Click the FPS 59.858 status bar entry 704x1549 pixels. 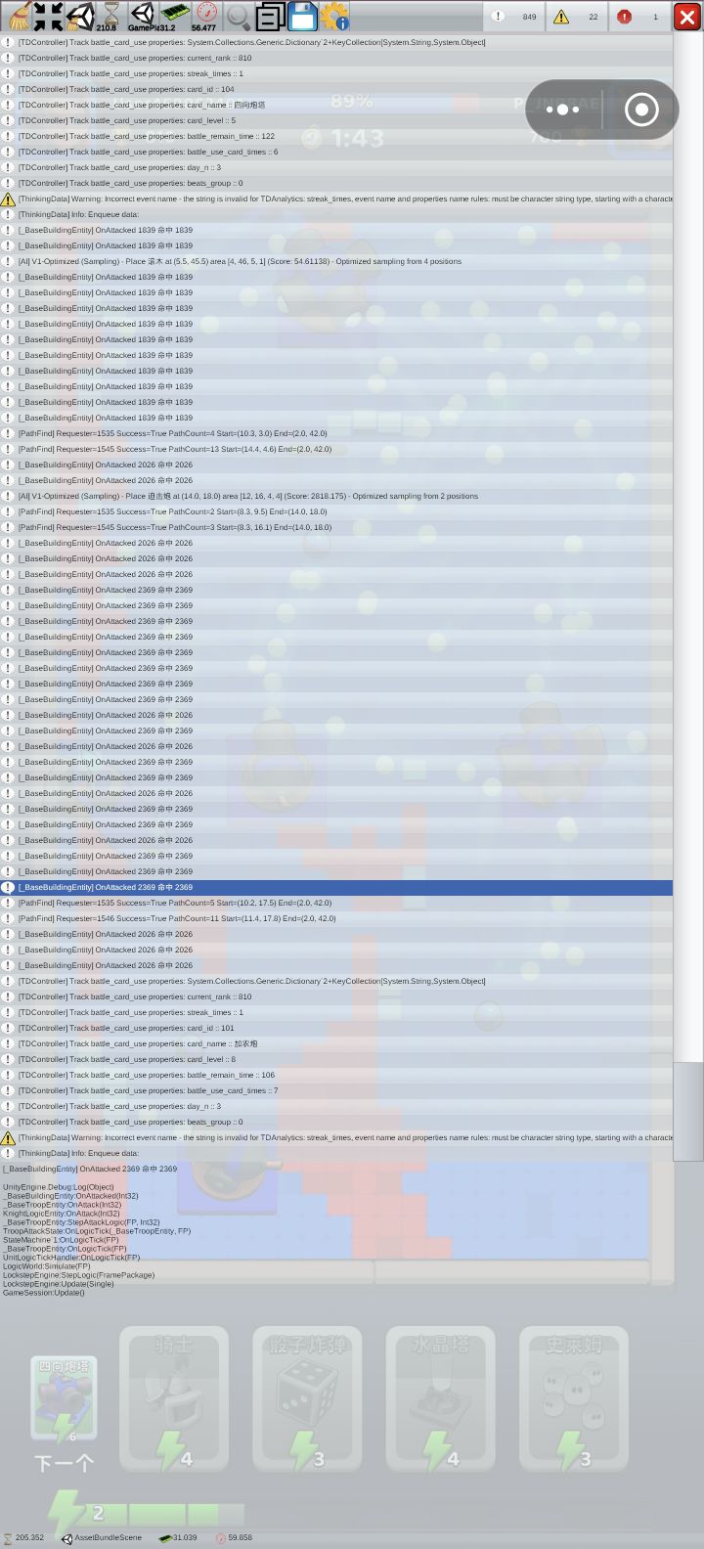(234, 1538)
